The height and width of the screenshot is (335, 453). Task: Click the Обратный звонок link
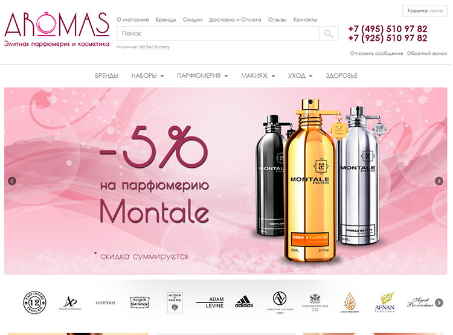tap(427, 54)
